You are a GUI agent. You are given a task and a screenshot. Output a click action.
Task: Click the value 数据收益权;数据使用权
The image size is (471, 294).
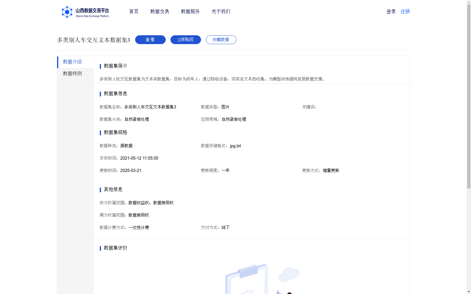point(151,203)
